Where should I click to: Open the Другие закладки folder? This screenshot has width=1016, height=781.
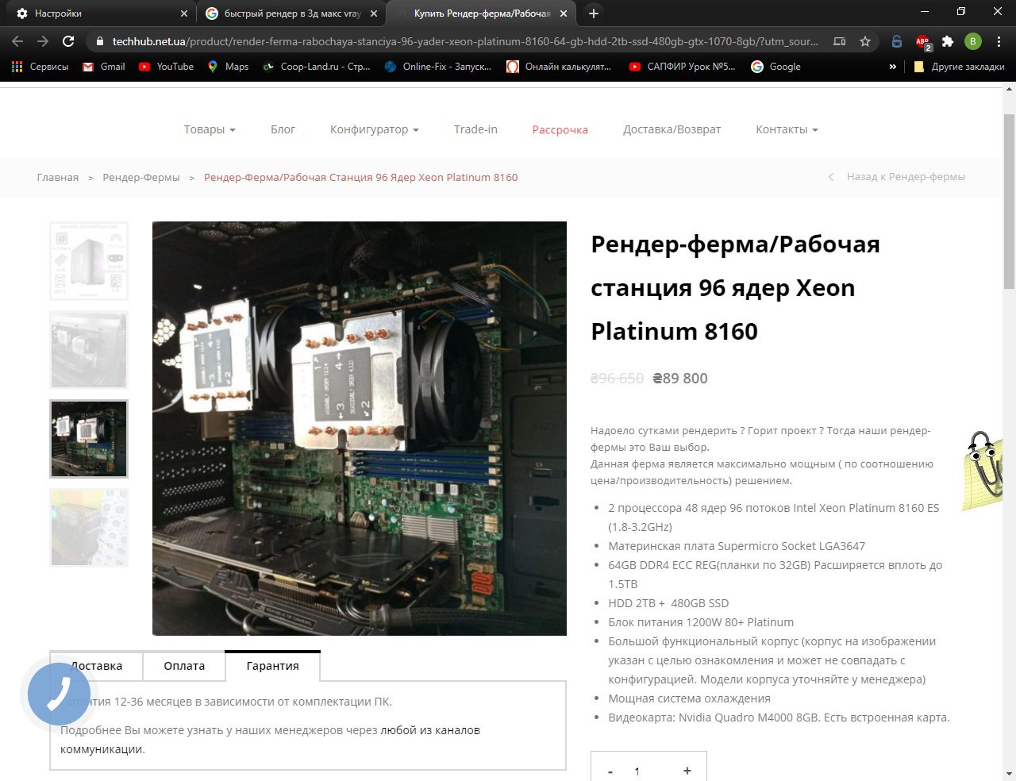pyautogui.click(x=959, y=67)
